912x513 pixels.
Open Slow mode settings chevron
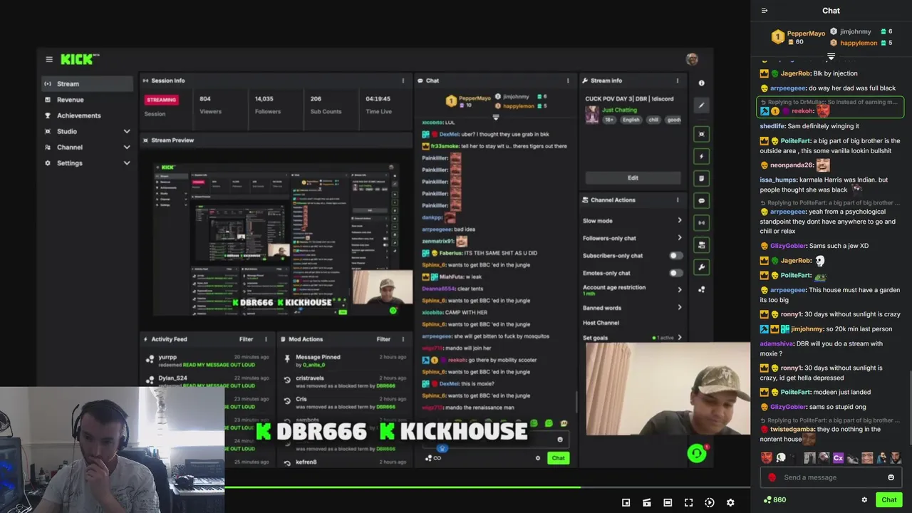(x=679, y=220)
